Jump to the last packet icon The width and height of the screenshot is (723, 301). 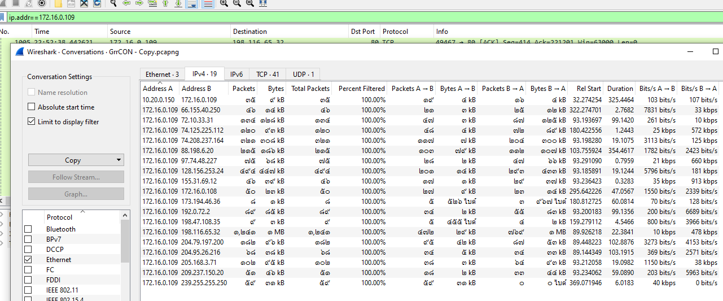178,3
